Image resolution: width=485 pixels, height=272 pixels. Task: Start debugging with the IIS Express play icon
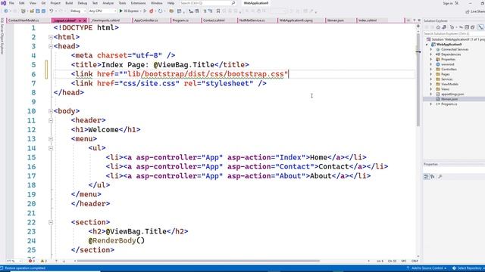[x=121, y=11]
